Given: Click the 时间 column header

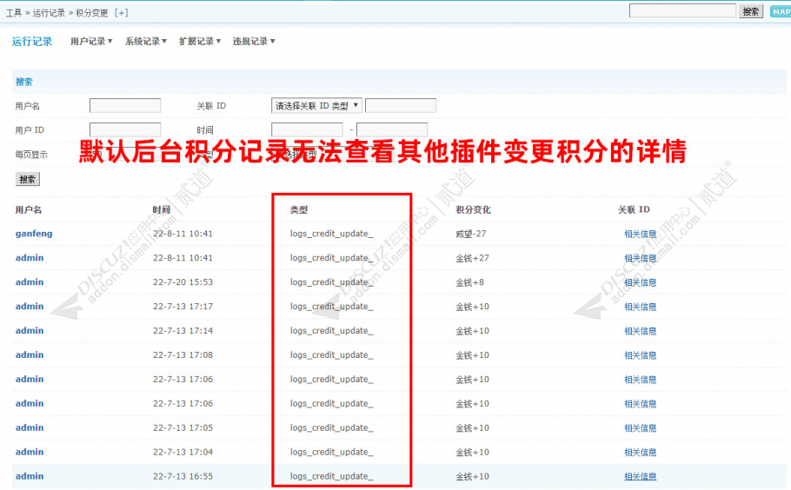Looking at the screenshot, I should coord(162,209).
